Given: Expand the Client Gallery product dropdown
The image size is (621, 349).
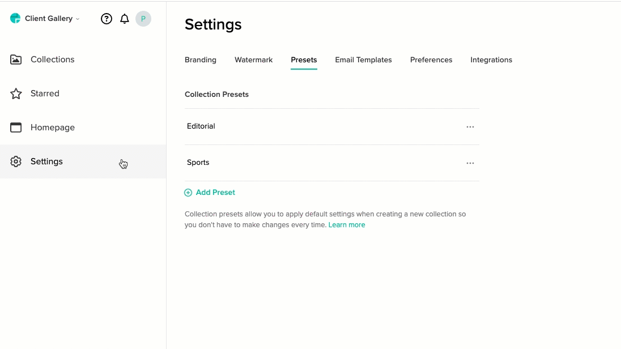Looking at the screenshot, I should click(x=78, y=19).
